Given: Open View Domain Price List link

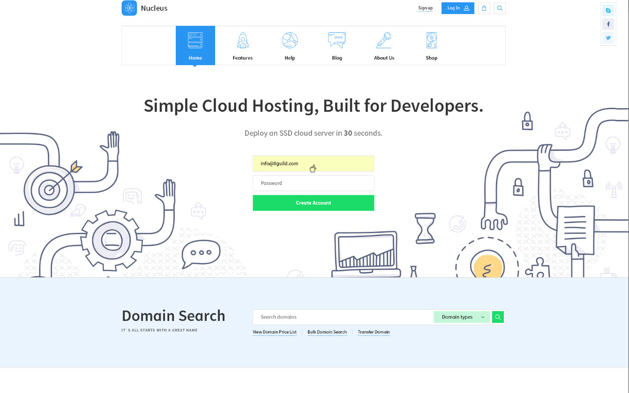Looking at the screenshot, I should (275, 332).
